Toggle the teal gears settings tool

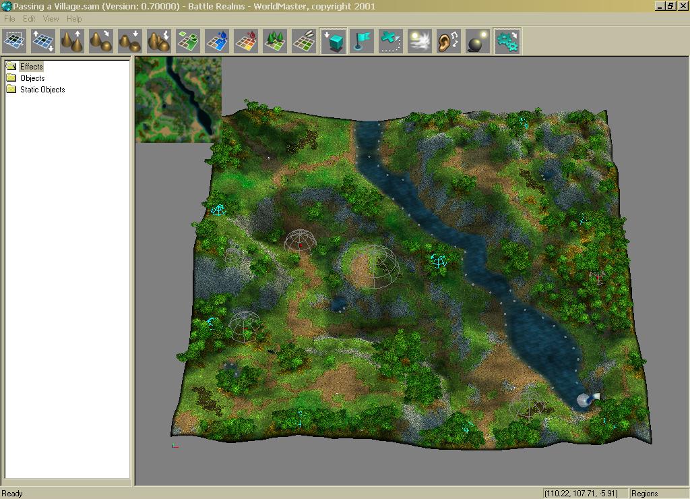(x=508, y=41)
